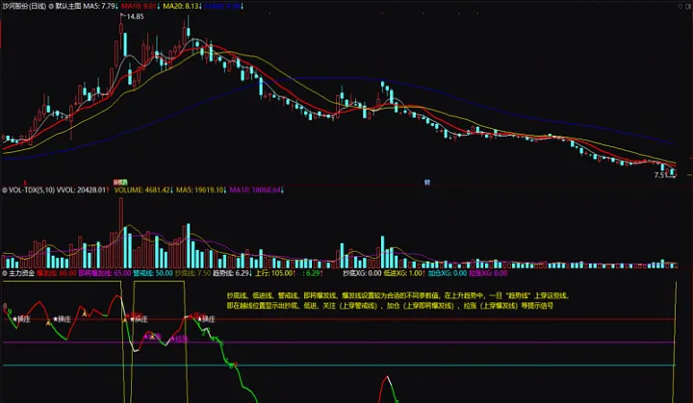
Task: Click the first ★操庄 star signal marker
Action: pos(20,318)
